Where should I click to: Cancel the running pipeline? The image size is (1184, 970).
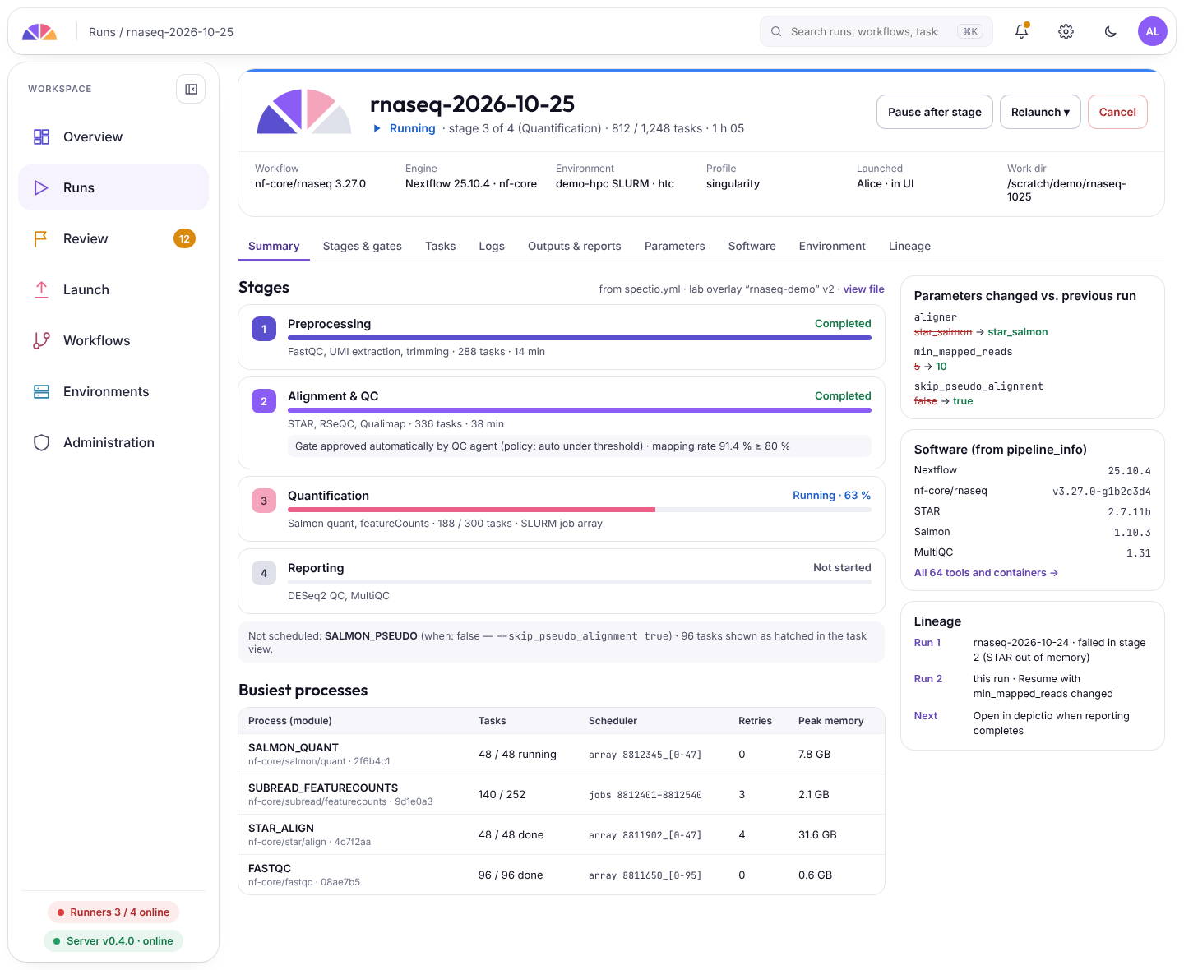1117,112
